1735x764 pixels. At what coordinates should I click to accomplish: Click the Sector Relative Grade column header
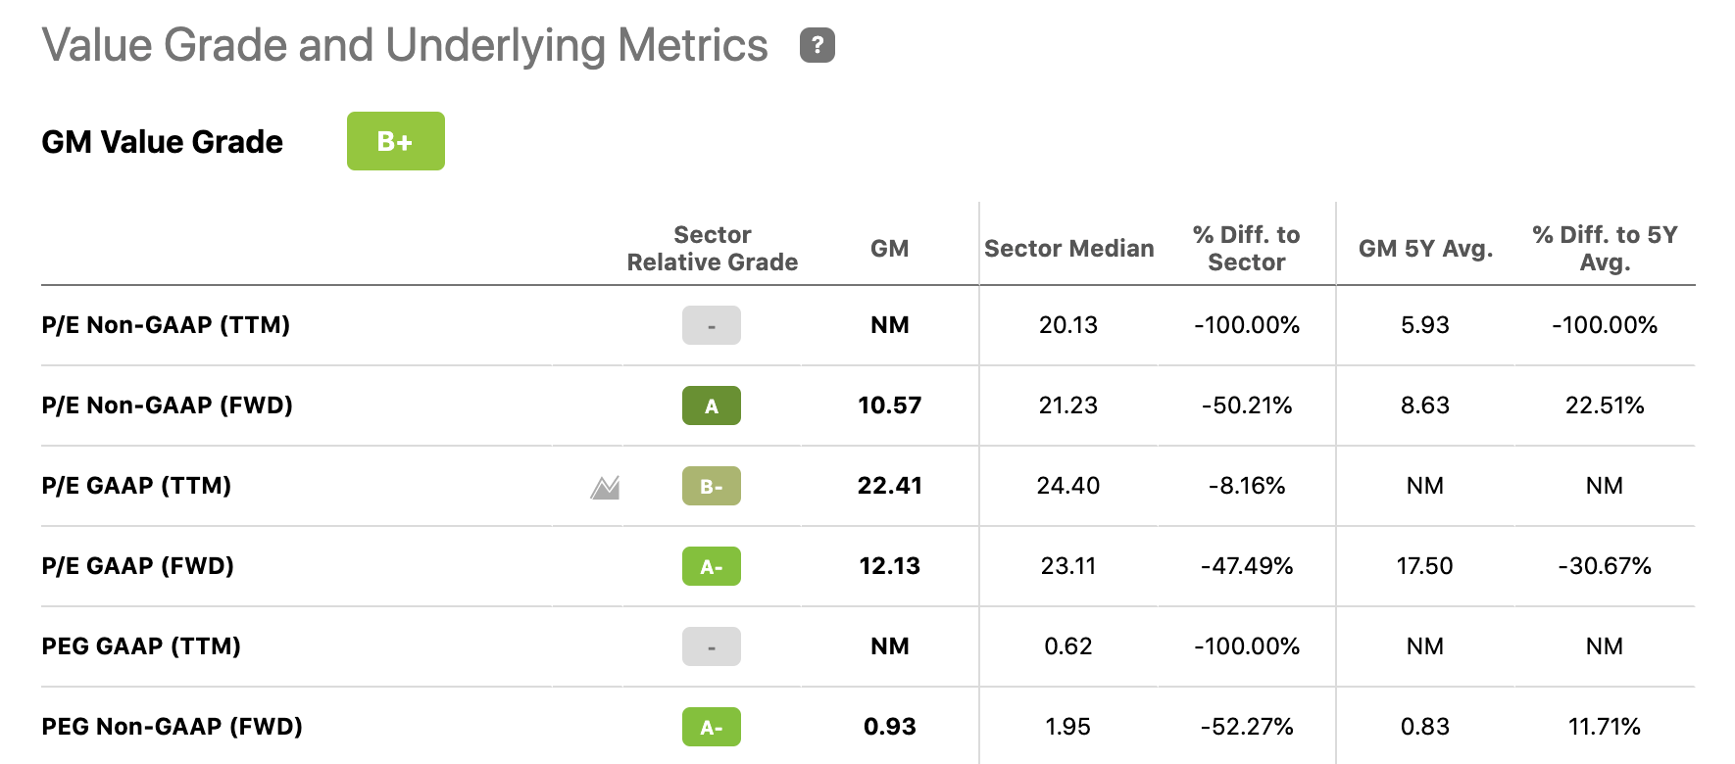click(x=711, y=248)
